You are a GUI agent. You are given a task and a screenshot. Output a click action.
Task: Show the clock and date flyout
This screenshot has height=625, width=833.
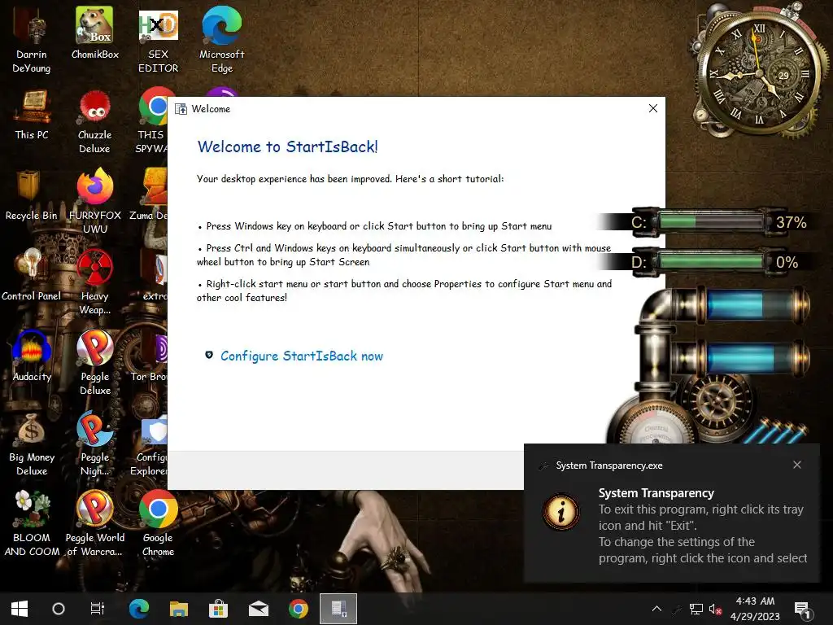755,609
